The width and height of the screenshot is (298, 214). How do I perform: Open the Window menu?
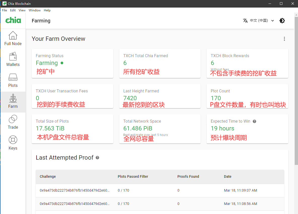pos(34,10)
